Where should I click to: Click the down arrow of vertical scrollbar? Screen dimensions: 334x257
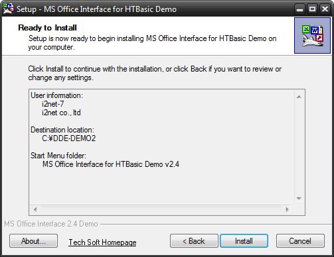(x=299, y=198)
